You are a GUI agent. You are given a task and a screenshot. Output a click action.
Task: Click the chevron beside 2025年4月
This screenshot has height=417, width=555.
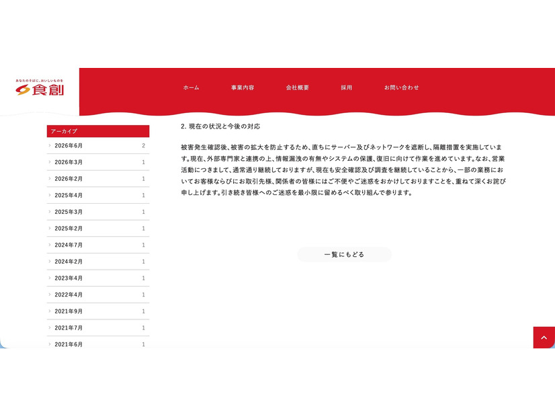click(50, 195)
